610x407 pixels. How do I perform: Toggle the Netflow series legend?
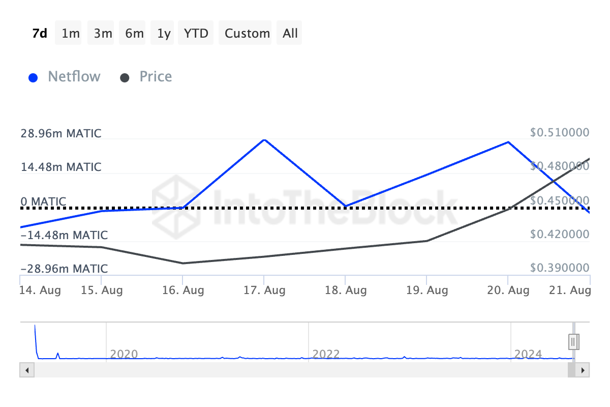click(x=74, y=77)
